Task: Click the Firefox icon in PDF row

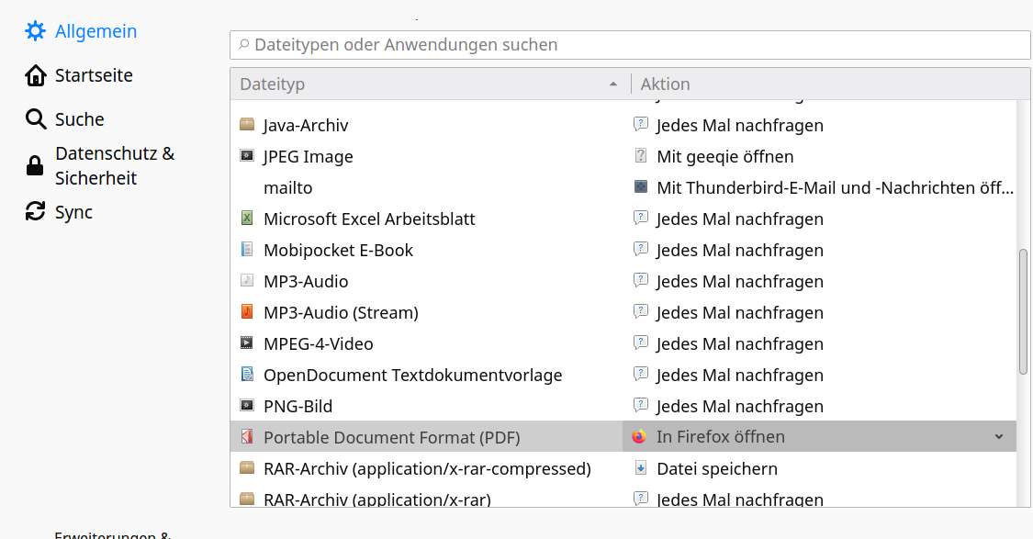Action: [640, 437]
